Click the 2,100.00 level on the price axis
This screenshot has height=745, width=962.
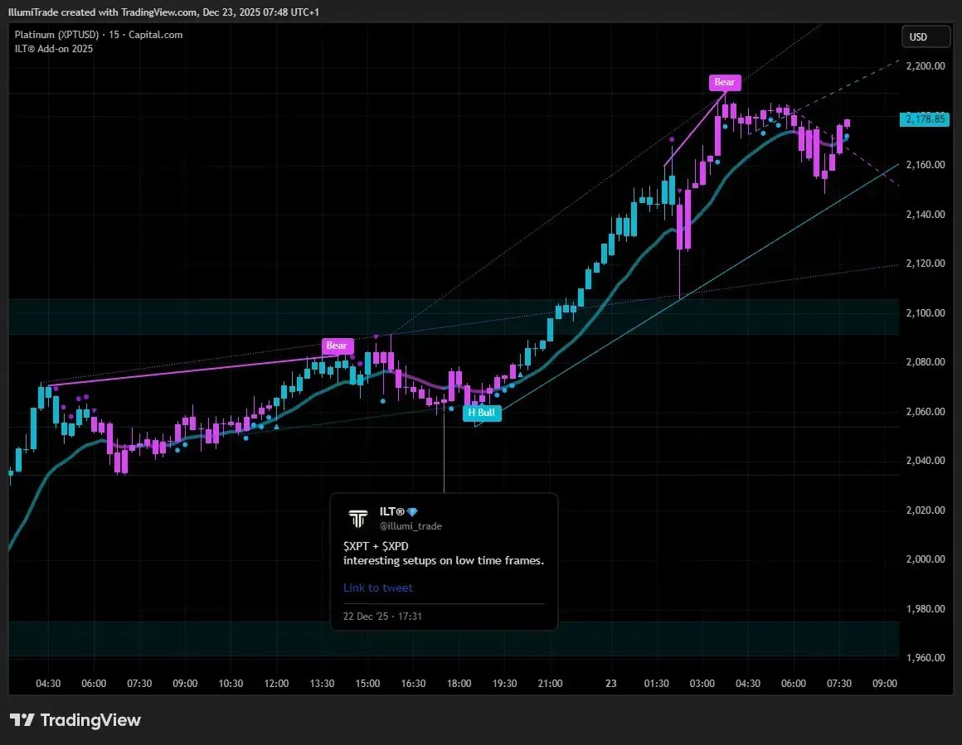pyautogui.click(x=926, y=313)
